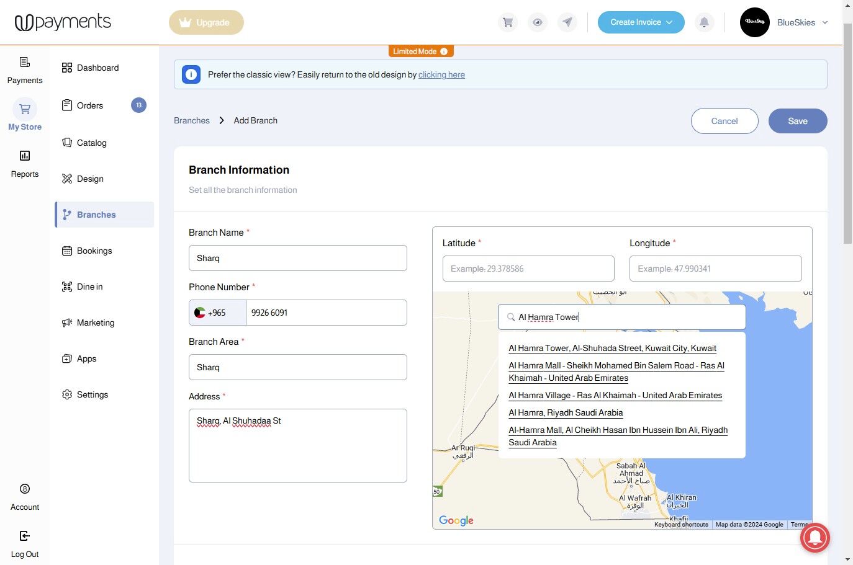The image size is (853, 565).
Task: Open the BlueSkies account menu chevron
Action: click(825, 22)
